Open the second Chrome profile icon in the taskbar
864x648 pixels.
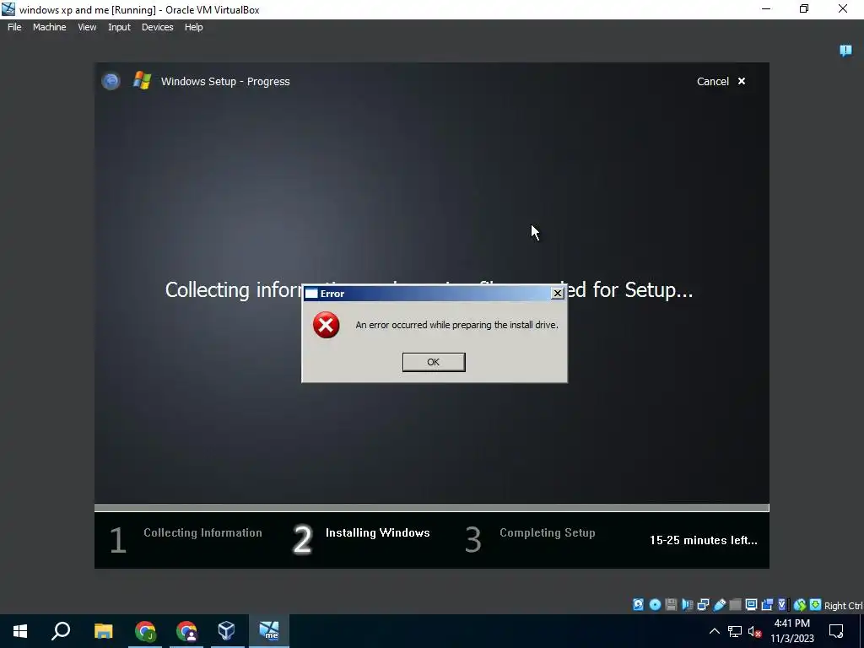point(186,631)
